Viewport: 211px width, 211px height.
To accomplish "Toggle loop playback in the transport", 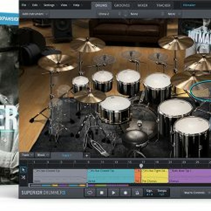I will (90, 192).
